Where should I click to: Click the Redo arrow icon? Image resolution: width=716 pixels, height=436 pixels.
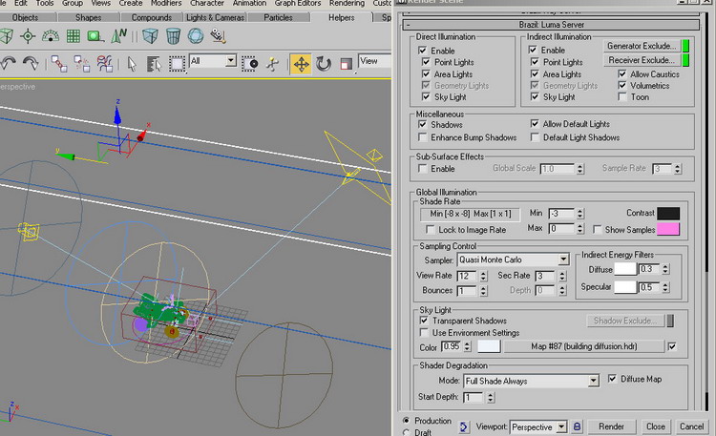[32, 64]
